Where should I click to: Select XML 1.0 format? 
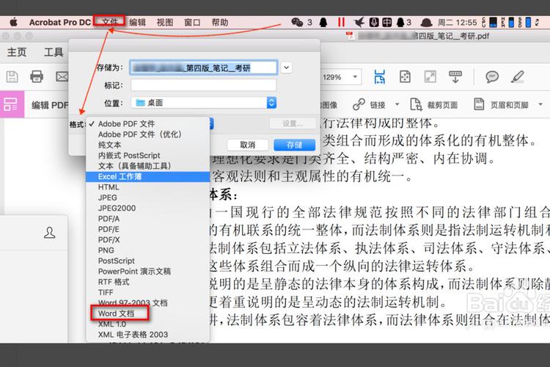coord(147,324)
